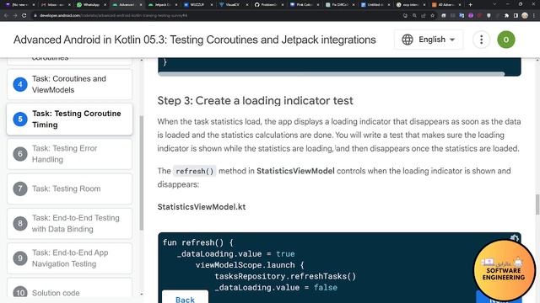Viewport: 540px width, 303px height.
Task: Click the inline code 'refresh()'
Action: [x=195, y=171]
